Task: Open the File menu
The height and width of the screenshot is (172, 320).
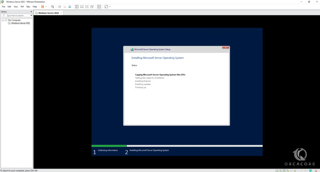Action: 3,7
